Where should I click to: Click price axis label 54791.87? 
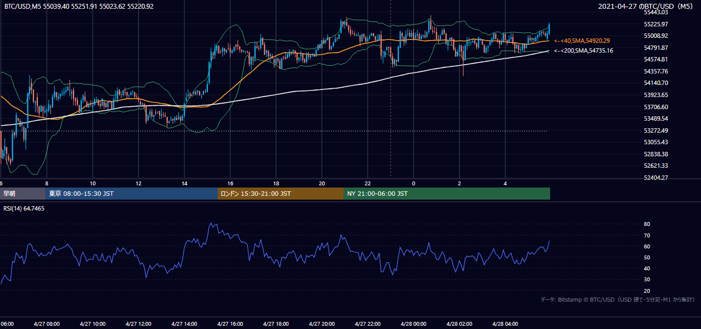655,48
